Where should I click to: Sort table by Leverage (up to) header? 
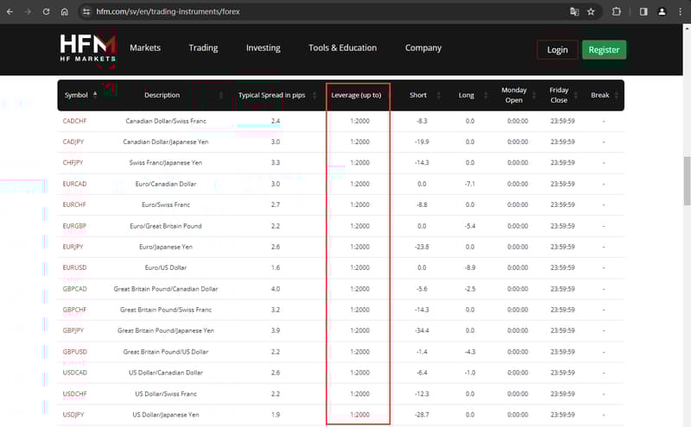pos(357,95)
